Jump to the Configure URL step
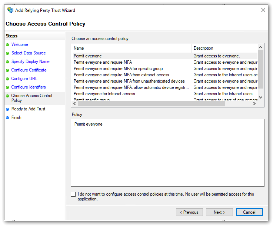 [x=24, y=79]
